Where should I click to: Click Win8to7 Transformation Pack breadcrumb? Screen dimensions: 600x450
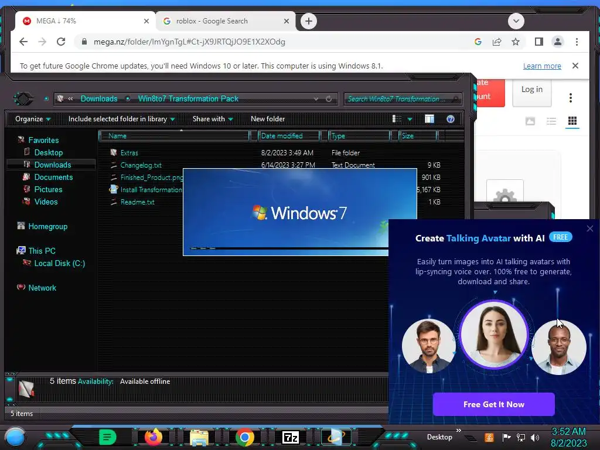(188, 98)
